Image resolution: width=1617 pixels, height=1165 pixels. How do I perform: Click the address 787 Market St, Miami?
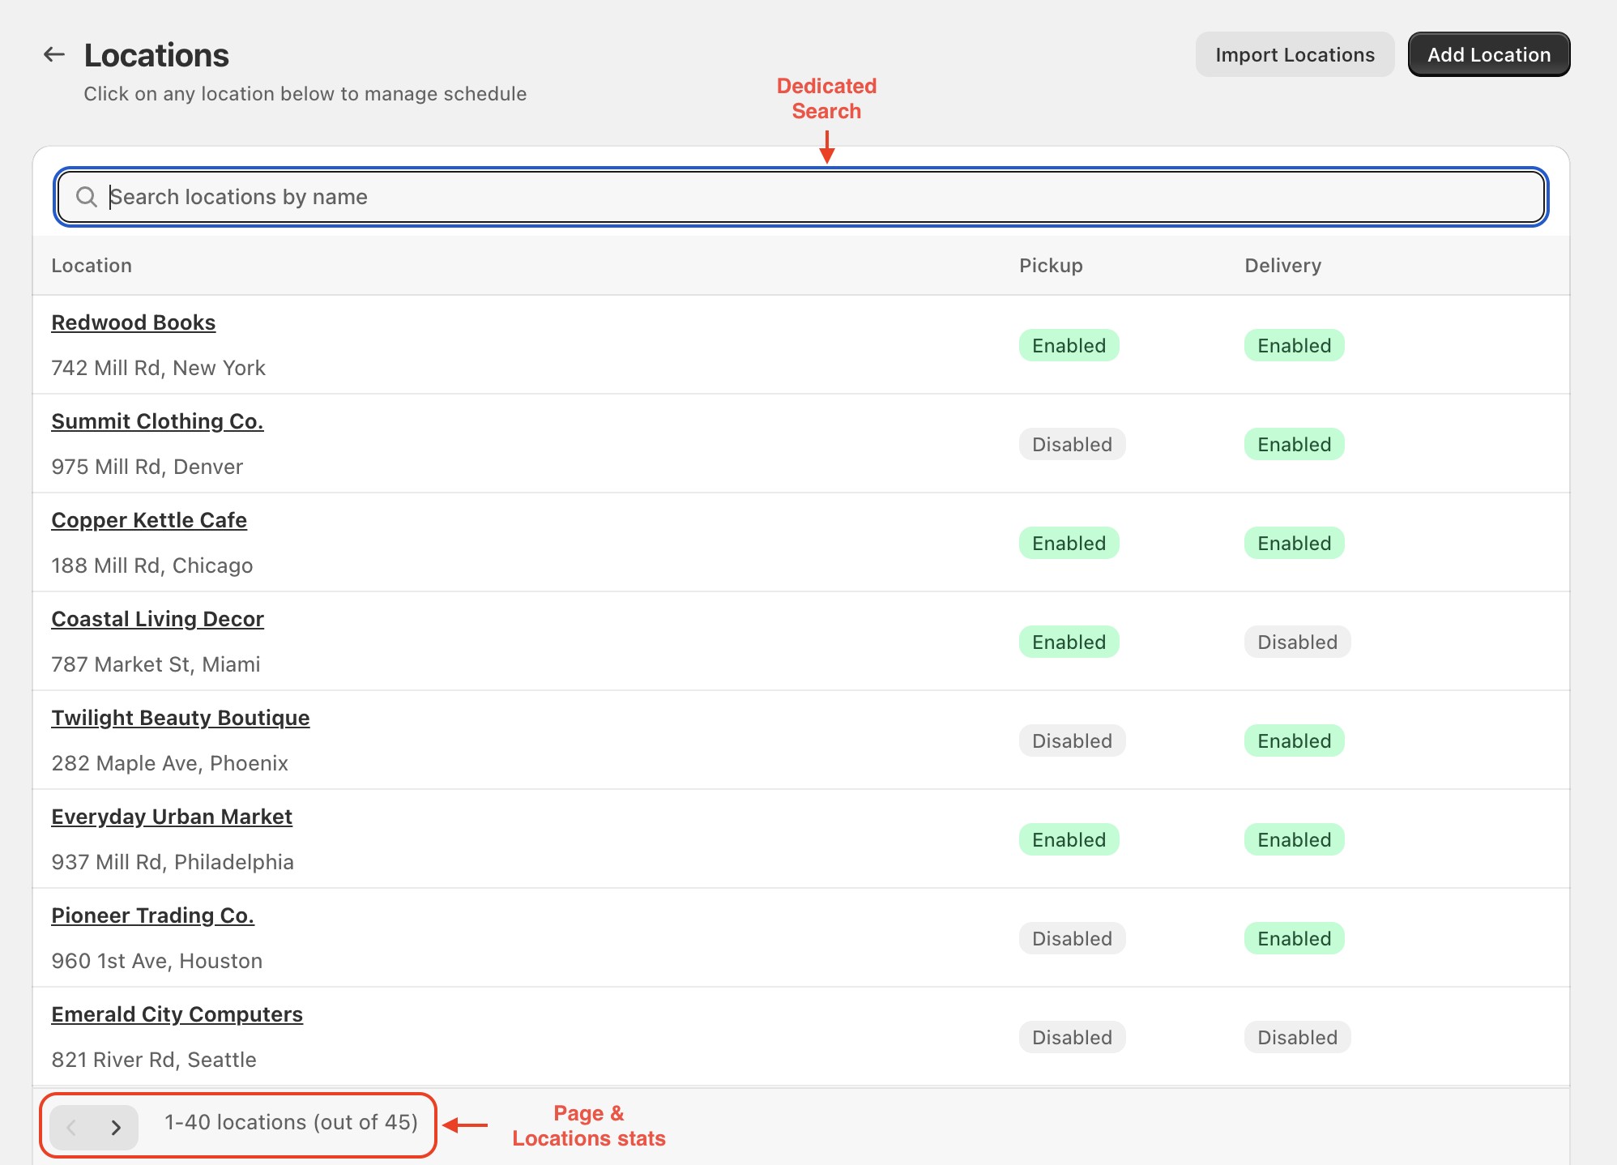156,664
